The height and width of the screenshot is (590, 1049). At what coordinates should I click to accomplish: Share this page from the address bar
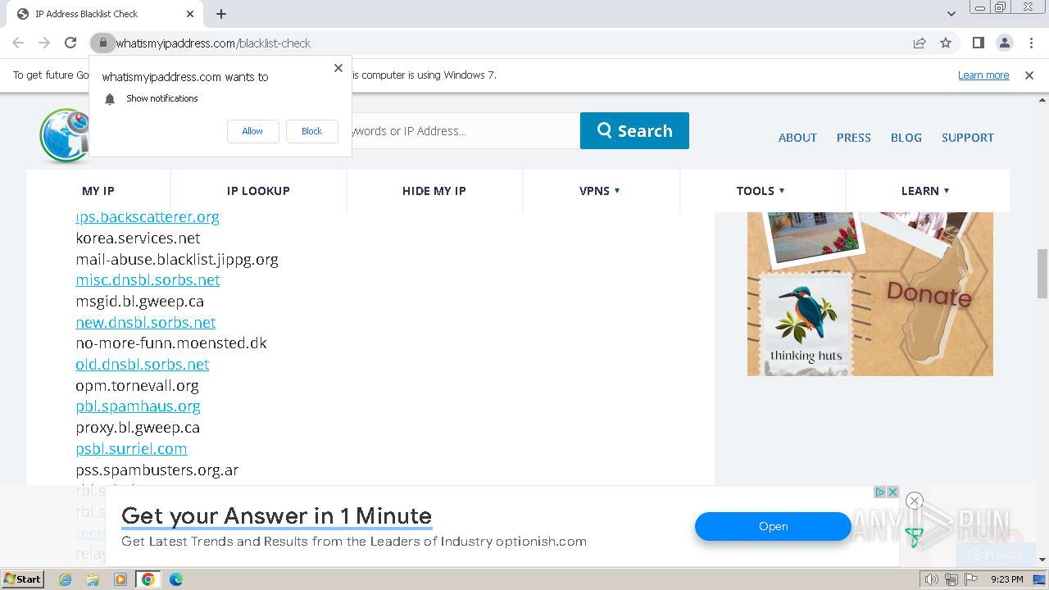click(x=920, y=43)
